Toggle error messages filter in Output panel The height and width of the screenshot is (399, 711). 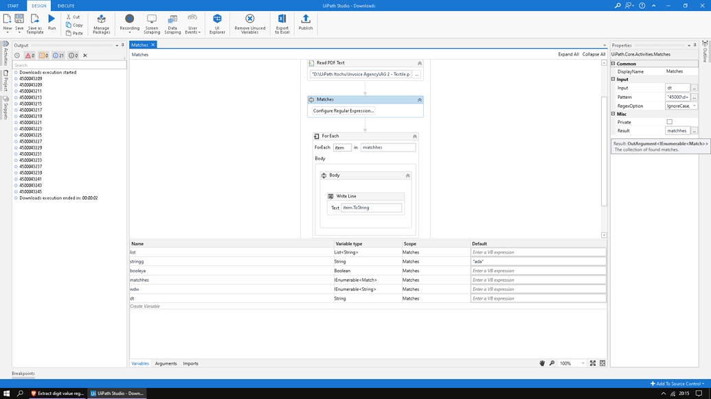click(29, 53)
